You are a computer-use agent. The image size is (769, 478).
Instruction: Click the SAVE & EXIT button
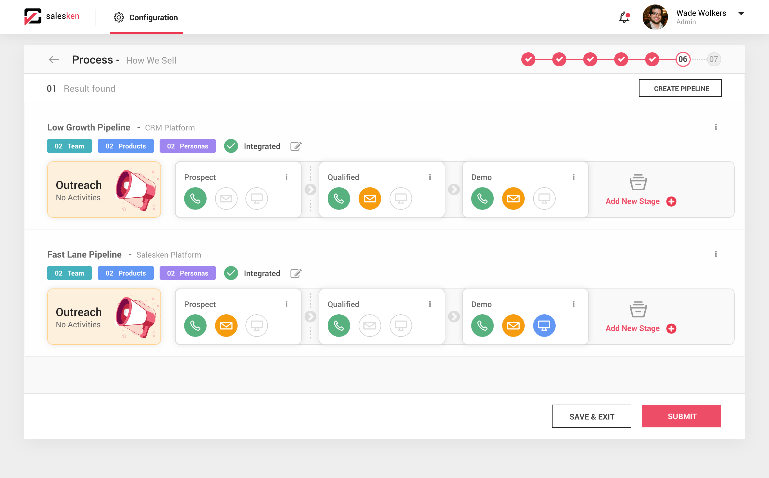591,416
